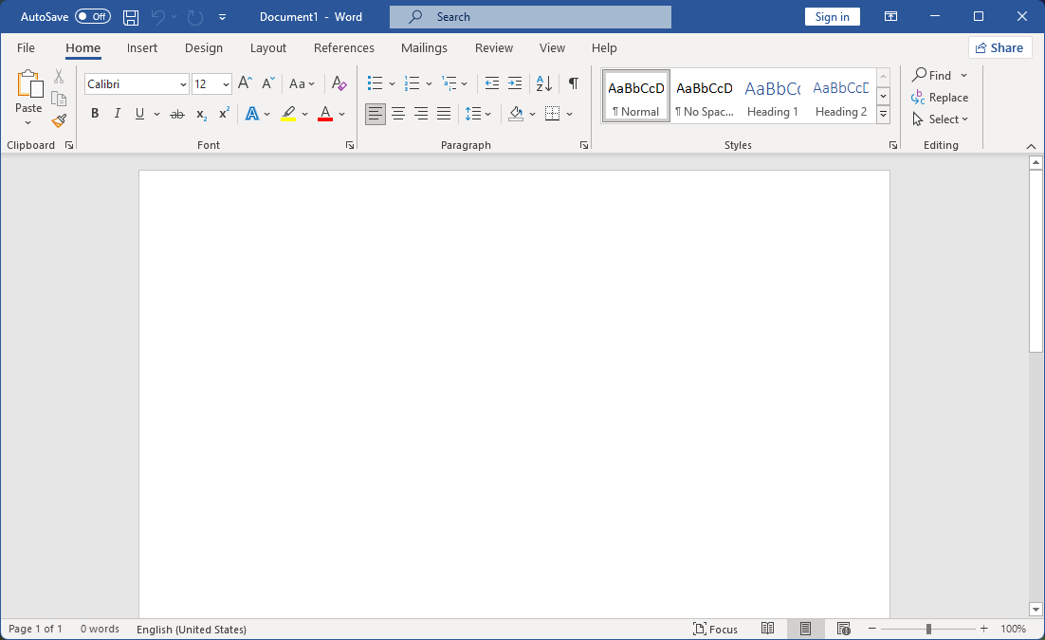Toggle Print Layout view in status bar
This screenshot has width=1045, height=640.
[806, 629]
